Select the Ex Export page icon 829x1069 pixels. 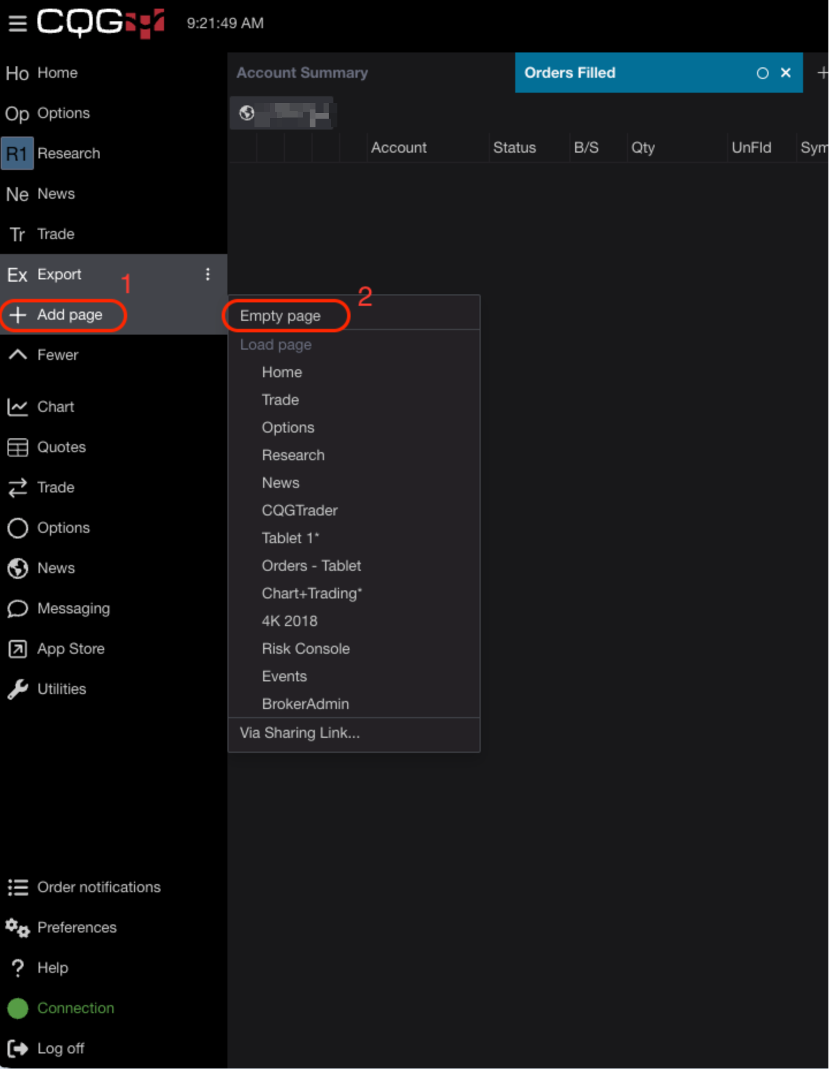click(x=17, y=275)
